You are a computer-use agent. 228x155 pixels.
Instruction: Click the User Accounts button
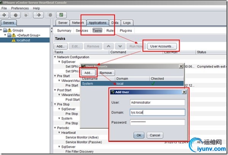pos(162,46)
